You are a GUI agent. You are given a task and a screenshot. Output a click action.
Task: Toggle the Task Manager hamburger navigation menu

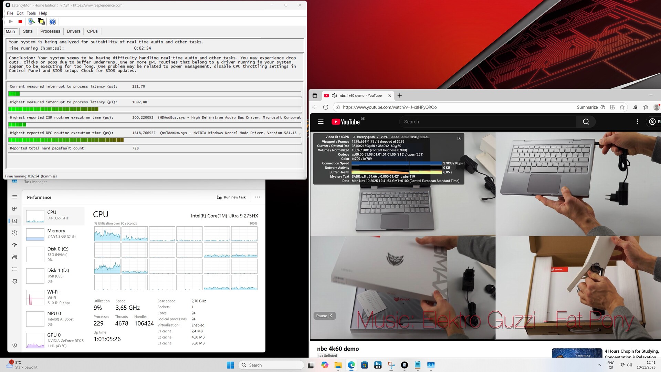pos(14,197)
